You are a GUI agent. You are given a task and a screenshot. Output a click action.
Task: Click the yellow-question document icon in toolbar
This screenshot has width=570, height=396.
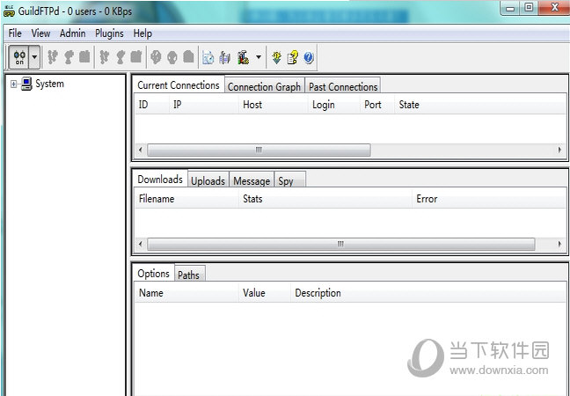click(x=293, y=57)
